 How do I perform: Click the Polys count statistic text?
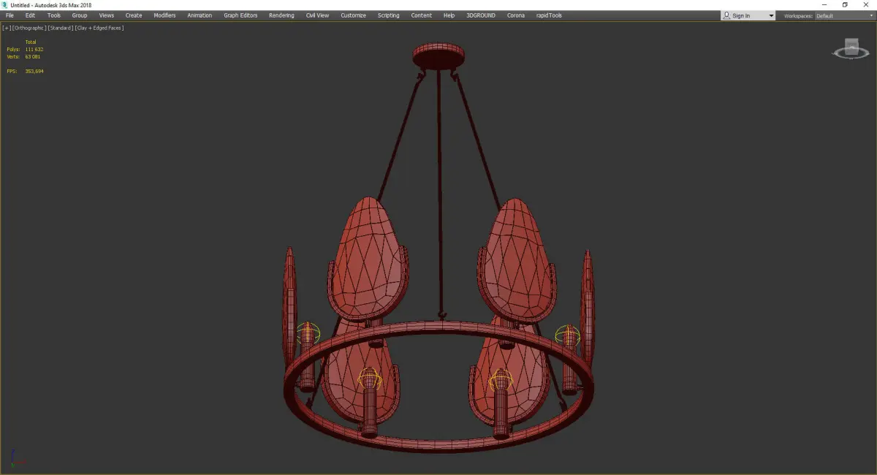point(26,49)
